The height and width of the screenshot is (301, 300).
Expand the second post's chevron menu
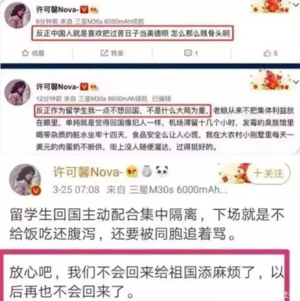(296, 82)
